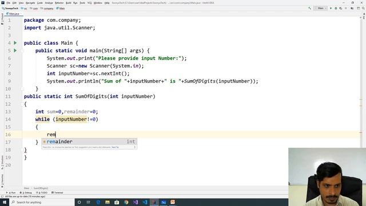Viewport: 366px width, 206px height.
Task: Open Task View in the taskbar
Action: (89, 202)
